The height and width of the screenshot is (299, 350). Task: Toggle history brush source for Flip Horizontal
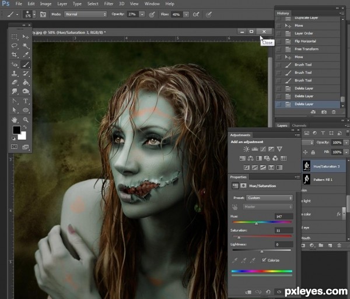click(x=279, y=41)
